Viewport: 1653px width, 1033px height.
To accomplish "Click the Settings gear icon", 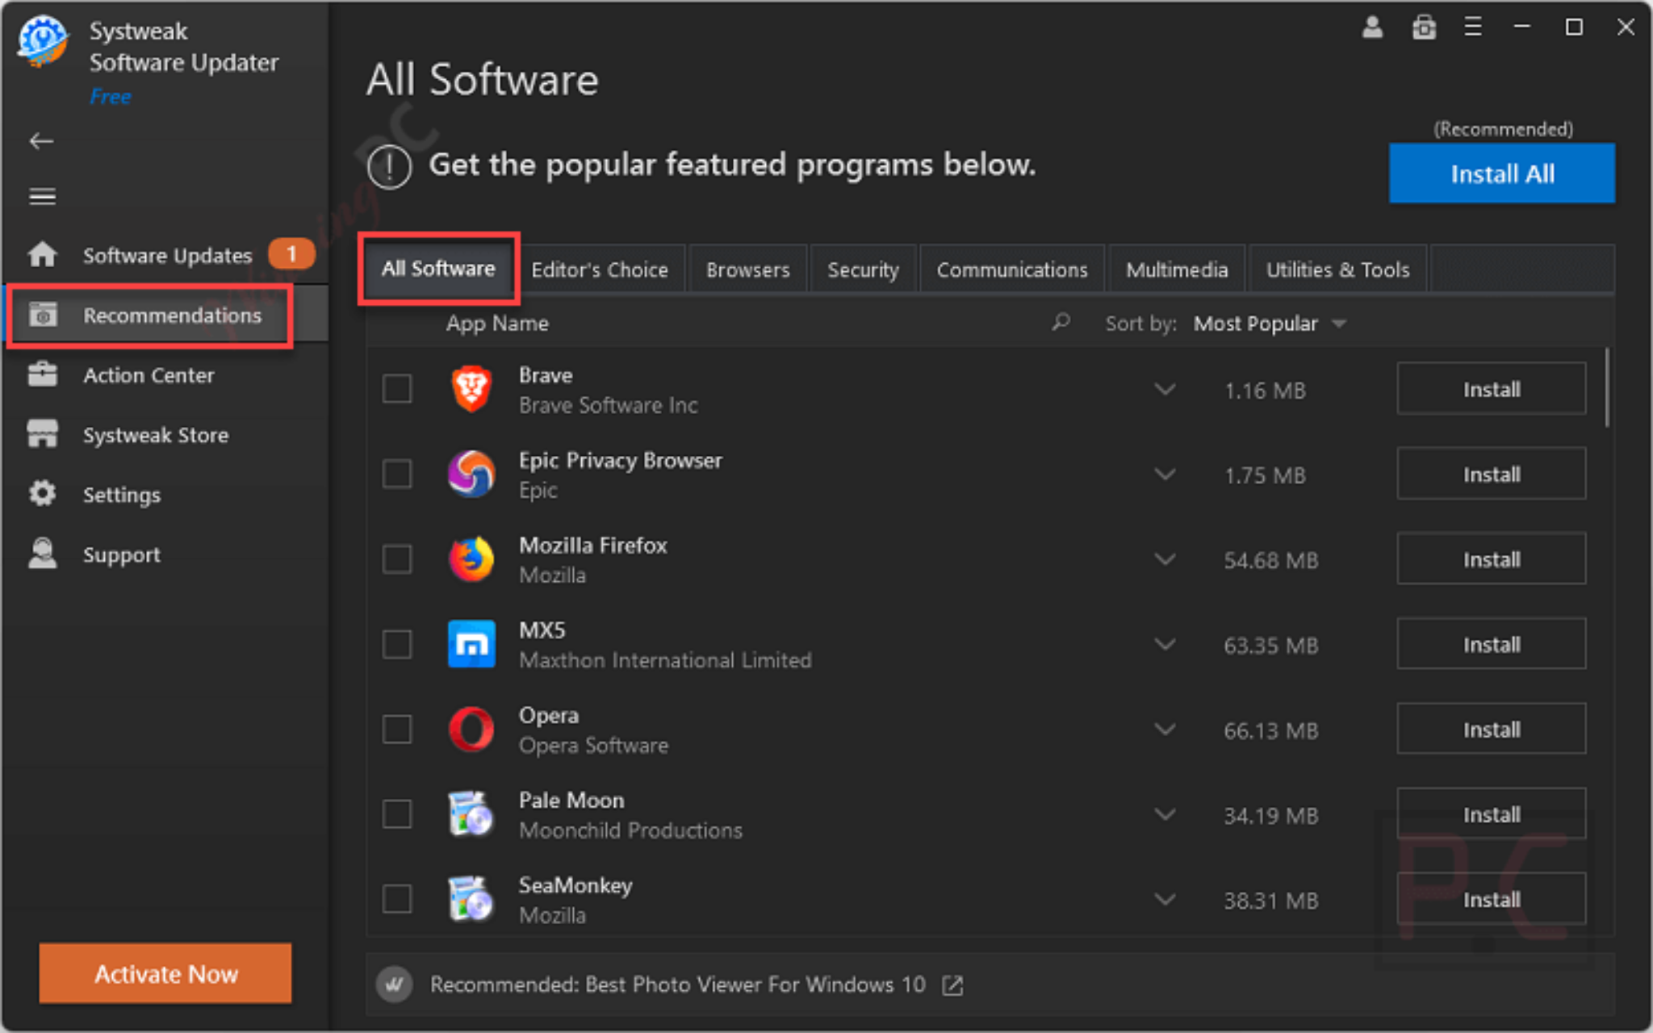I will (42, 494).
